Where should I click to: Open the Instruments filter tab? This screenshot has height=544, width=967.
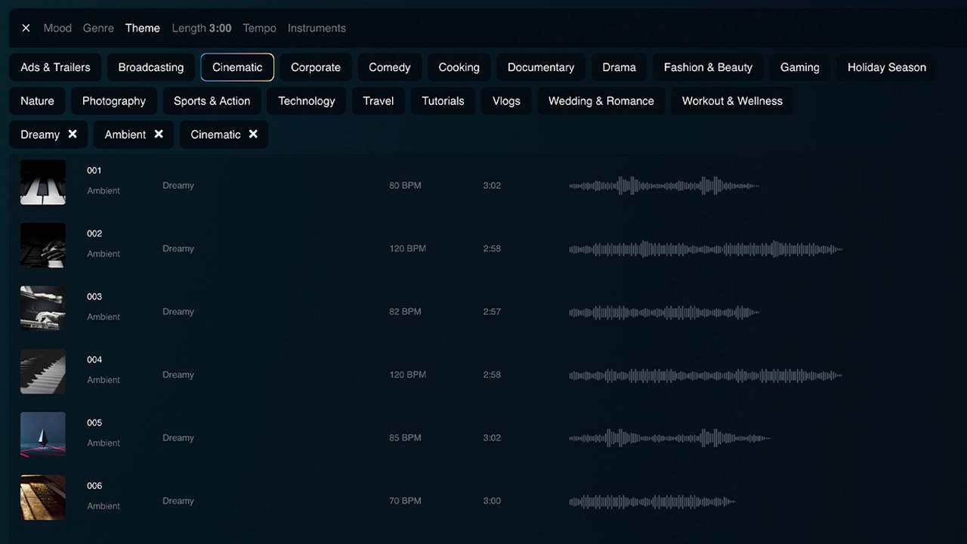[317, 28]
